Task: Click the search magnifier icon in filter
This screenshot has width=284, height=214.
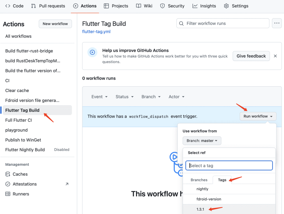Action: pos(181,24)
